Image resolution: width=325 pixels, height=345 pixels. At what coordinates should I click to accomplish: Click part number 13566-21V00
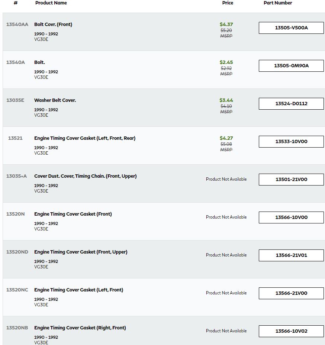click(291, 293)
